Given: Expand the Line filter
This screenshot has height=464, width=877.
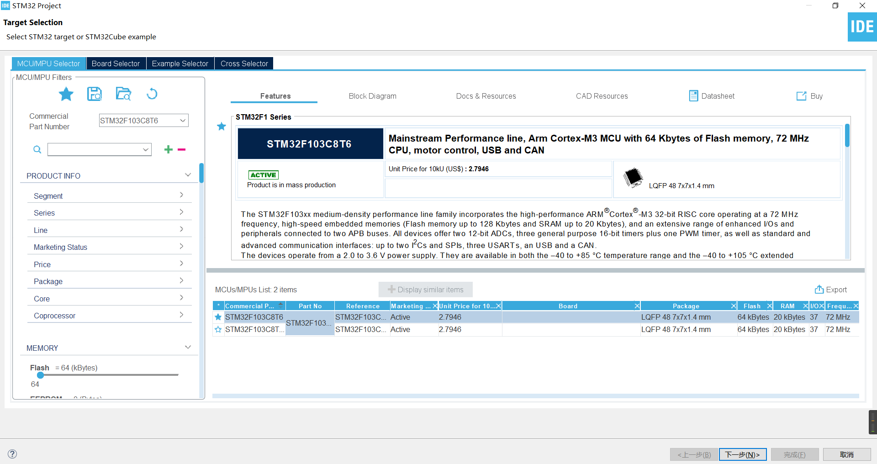Looking at the screenshot, I should click(181, 229).
